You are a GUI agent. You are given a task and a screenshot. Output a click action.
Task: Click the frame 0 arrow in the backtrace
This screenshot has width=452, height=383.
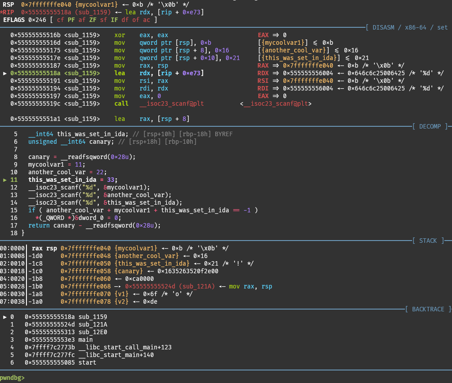pyautogui.click(x=5, y=317)
